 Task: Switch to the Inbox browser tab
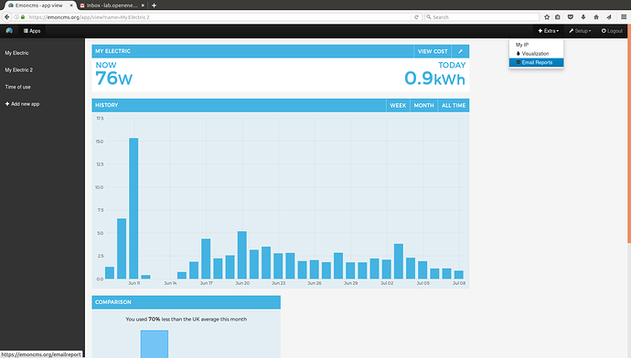pyautogui.click(x=112, y=5)
